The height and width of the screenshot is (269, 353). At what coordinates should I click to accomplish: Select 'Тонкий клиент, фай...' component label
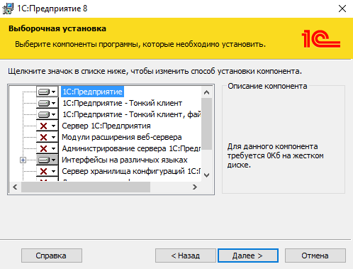pyautogui.click(x=131, y=114)
